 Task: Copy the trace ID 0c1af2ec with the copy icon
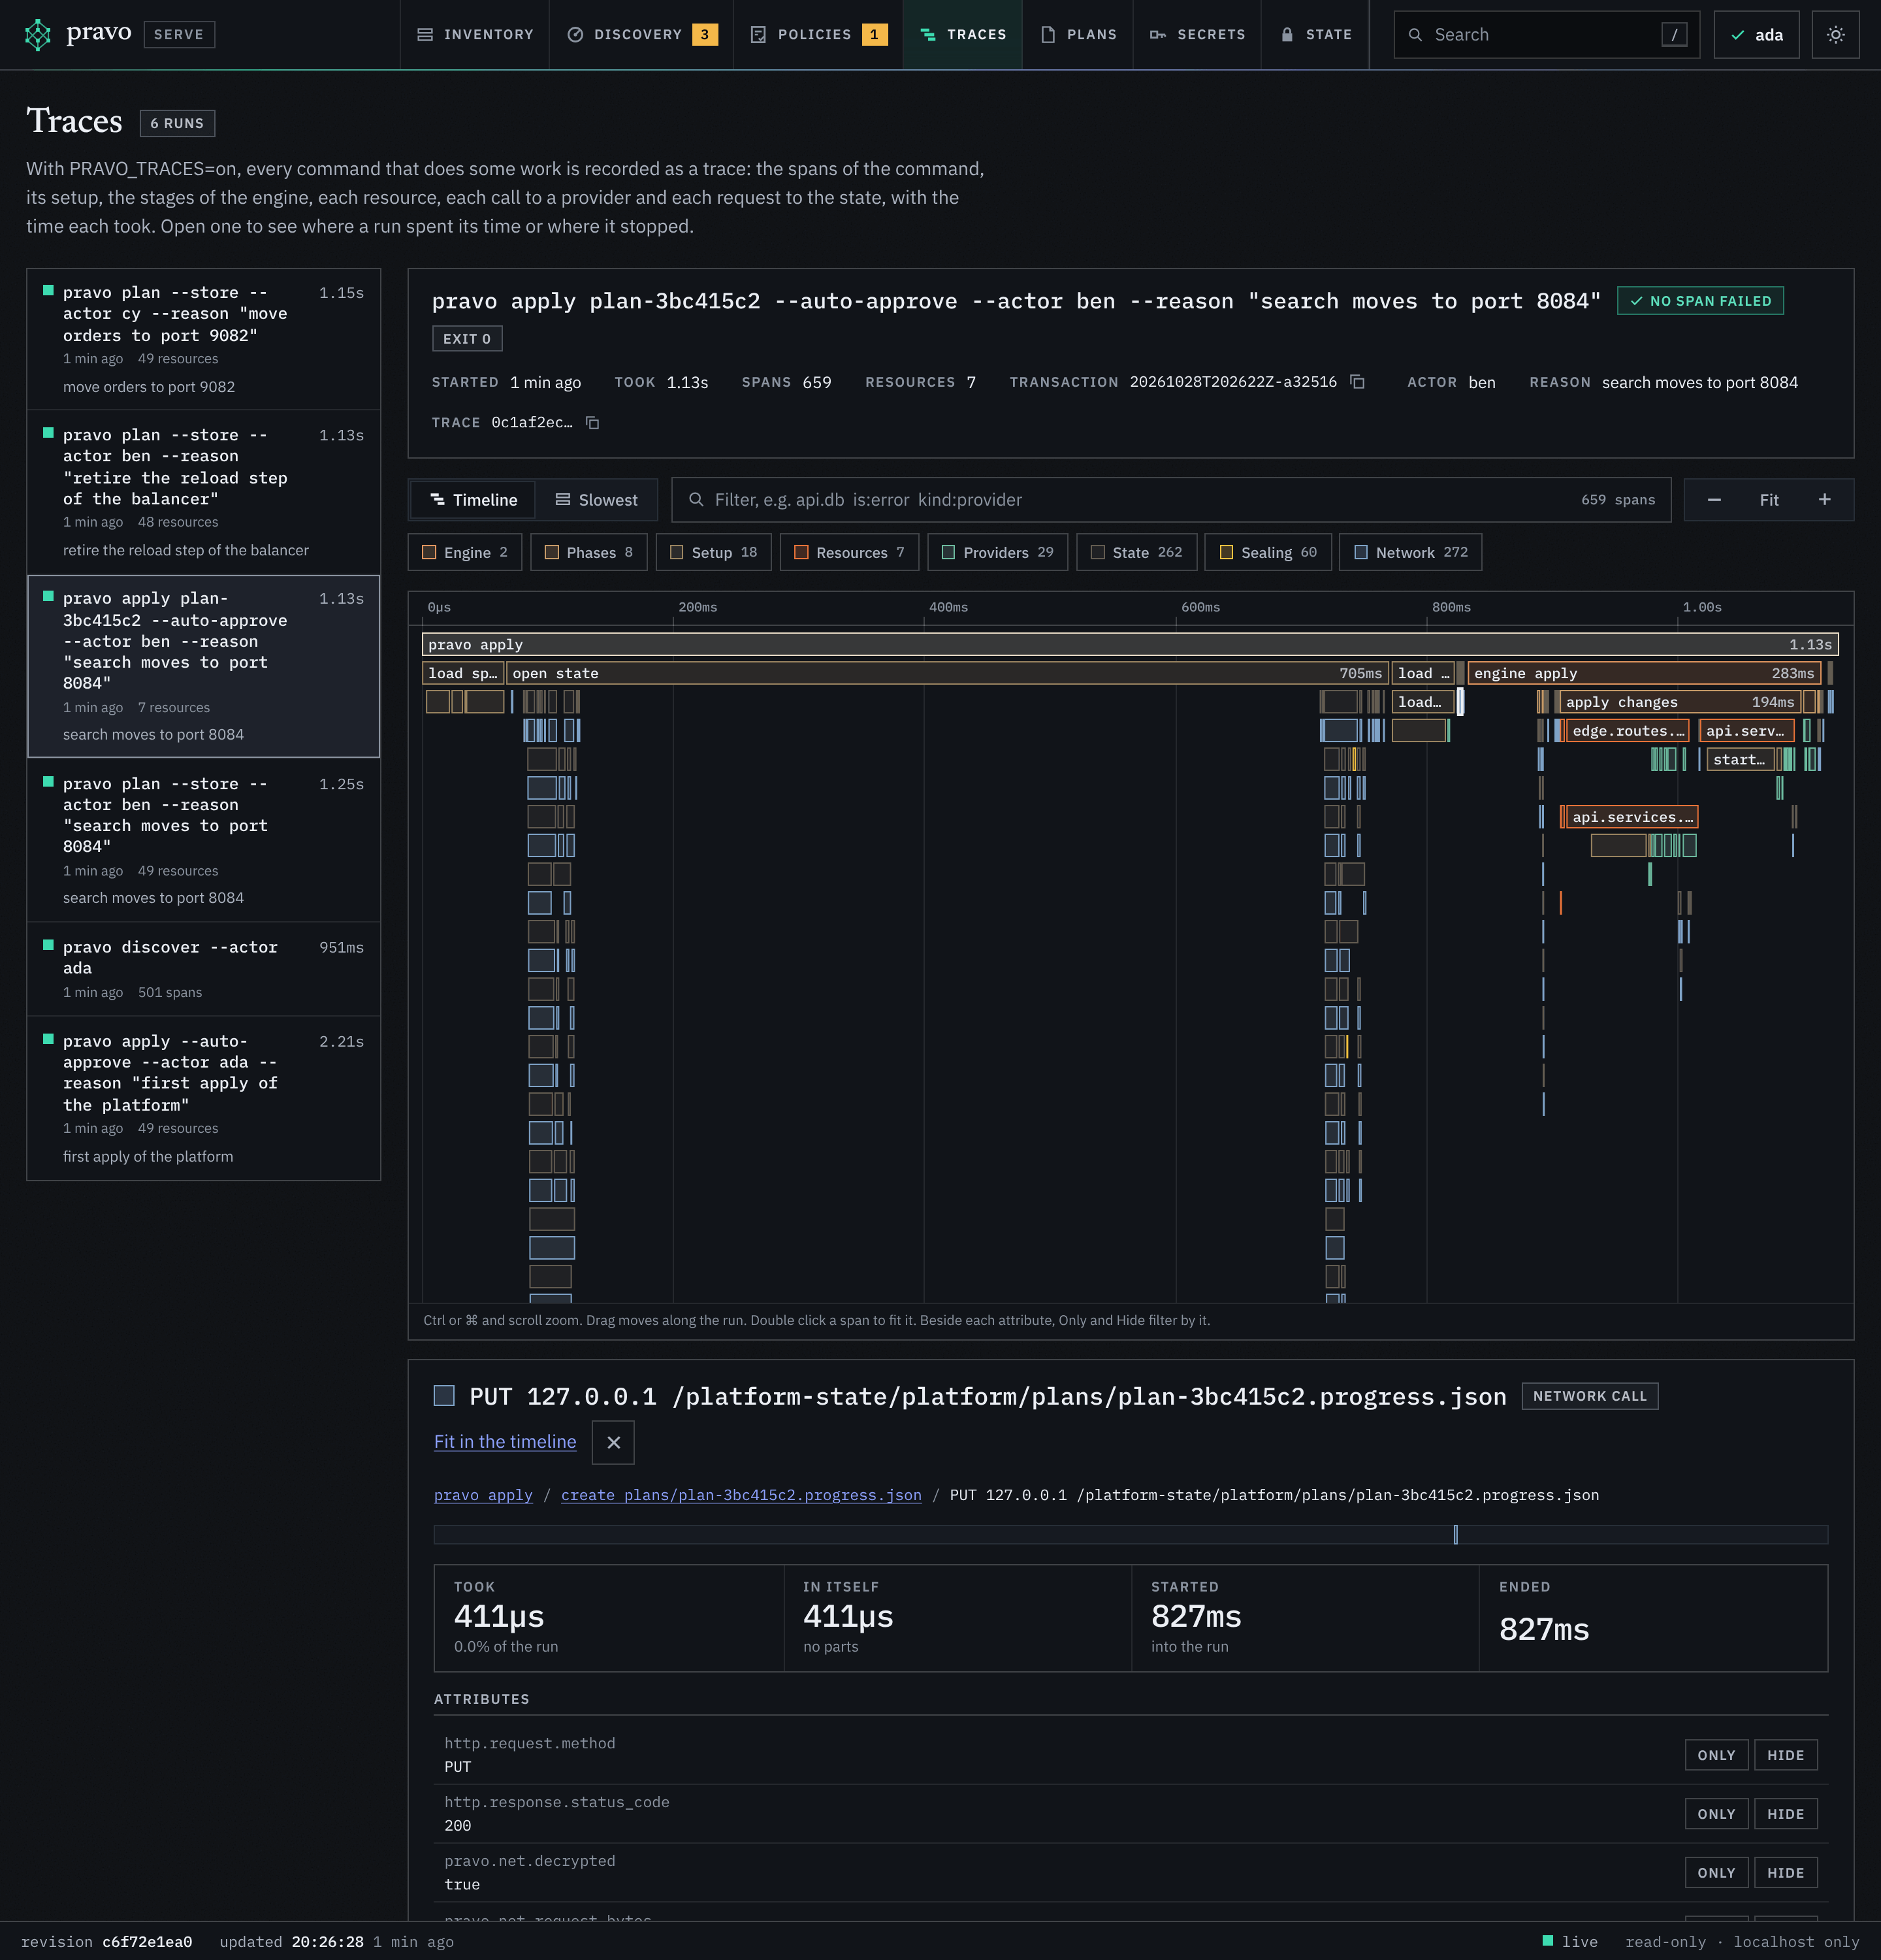coord(592,423)
